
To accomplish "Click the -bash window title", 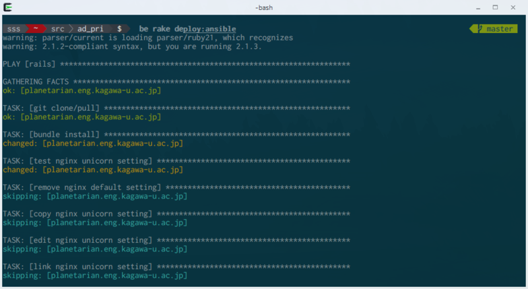I will [264, 7].
